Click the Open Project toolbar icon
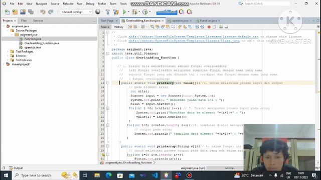Image resolution: width=321 pixels, height=180 pixels. (23, 12)
